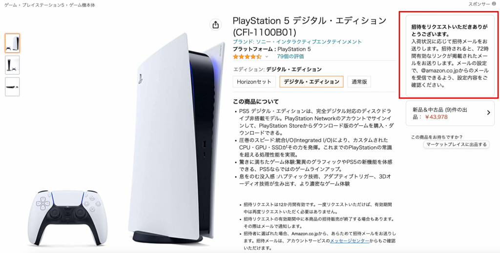Open the 79個の評価 reviews link
The height and width of the screenshot is (253, 500).
tap(291, 57)
